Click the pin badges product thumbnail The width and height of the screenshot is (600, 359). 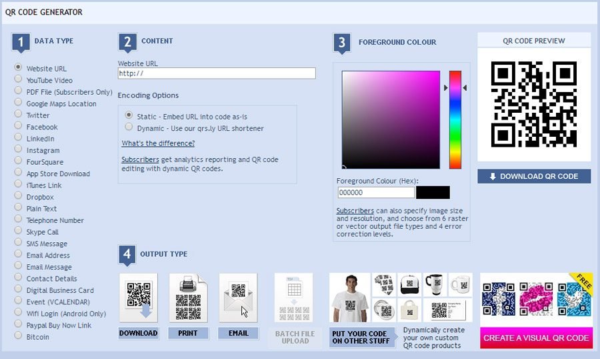384,310
